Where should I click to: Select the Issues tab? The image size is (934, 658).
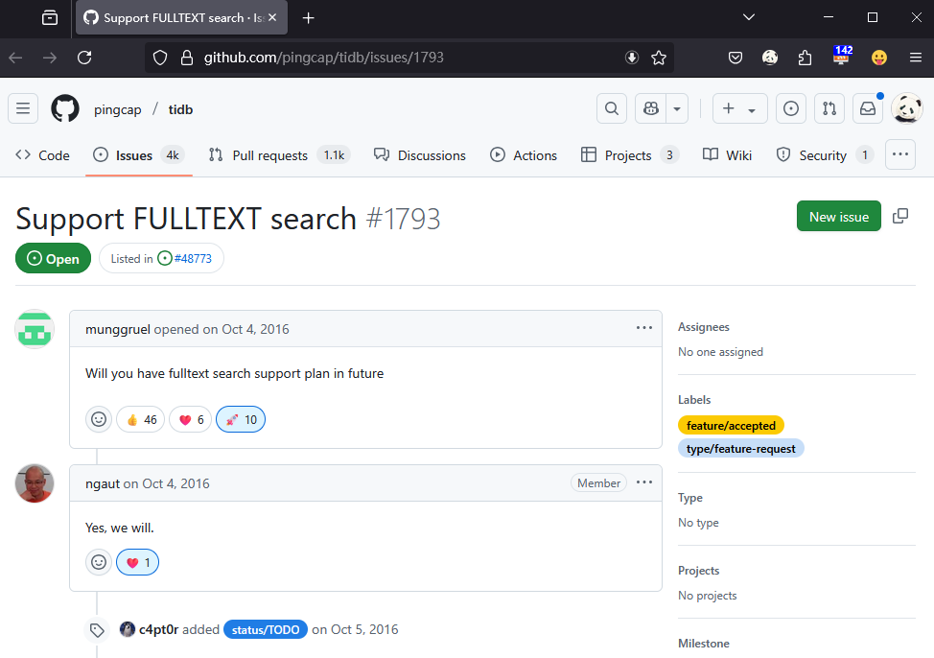139,155
